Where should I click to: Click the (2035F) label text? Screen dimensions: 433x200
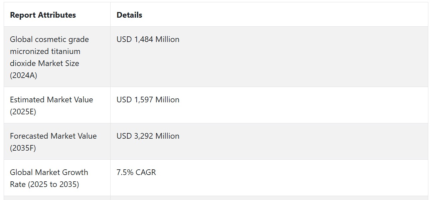click(23, 148)
